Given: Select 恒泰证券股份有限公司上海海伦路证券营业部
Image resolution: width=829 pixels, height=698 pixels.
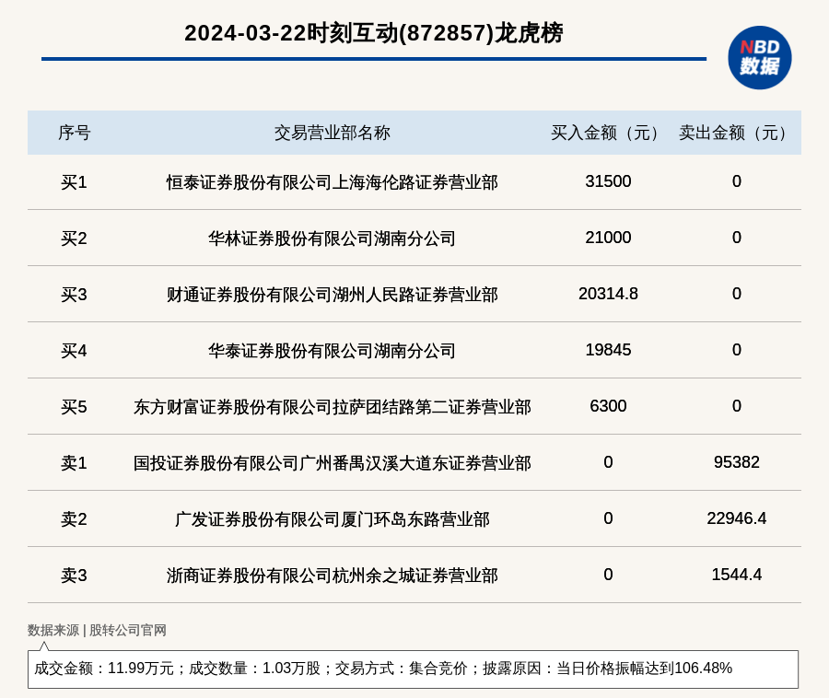Looking at the screenshot, I should point(332,182).
